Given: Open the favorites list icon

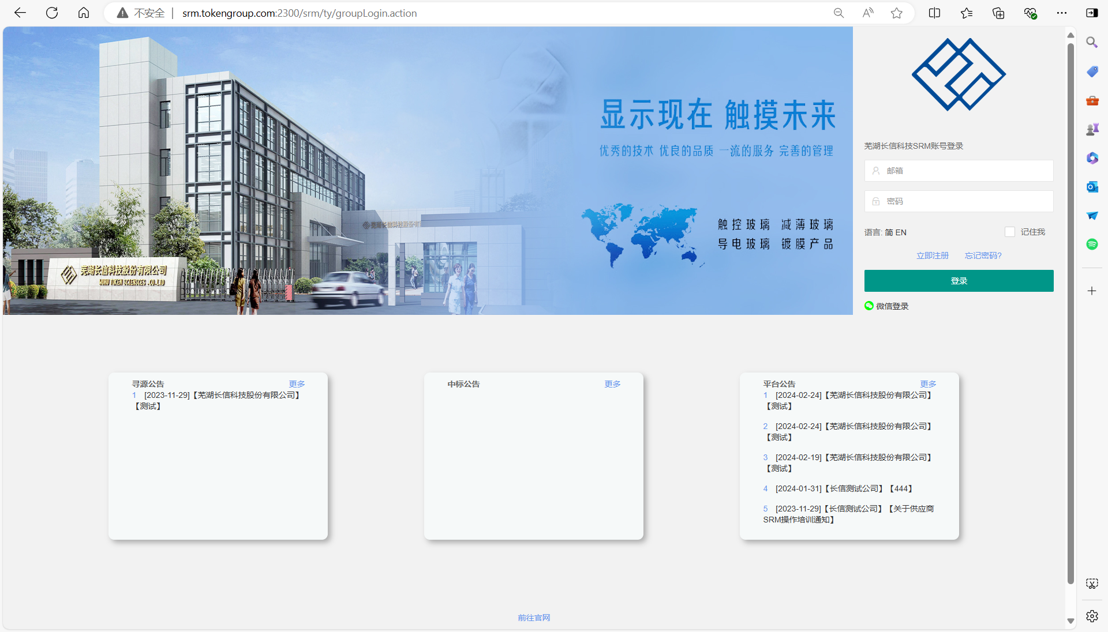Looking at the screenshot, I should [967, 13].
